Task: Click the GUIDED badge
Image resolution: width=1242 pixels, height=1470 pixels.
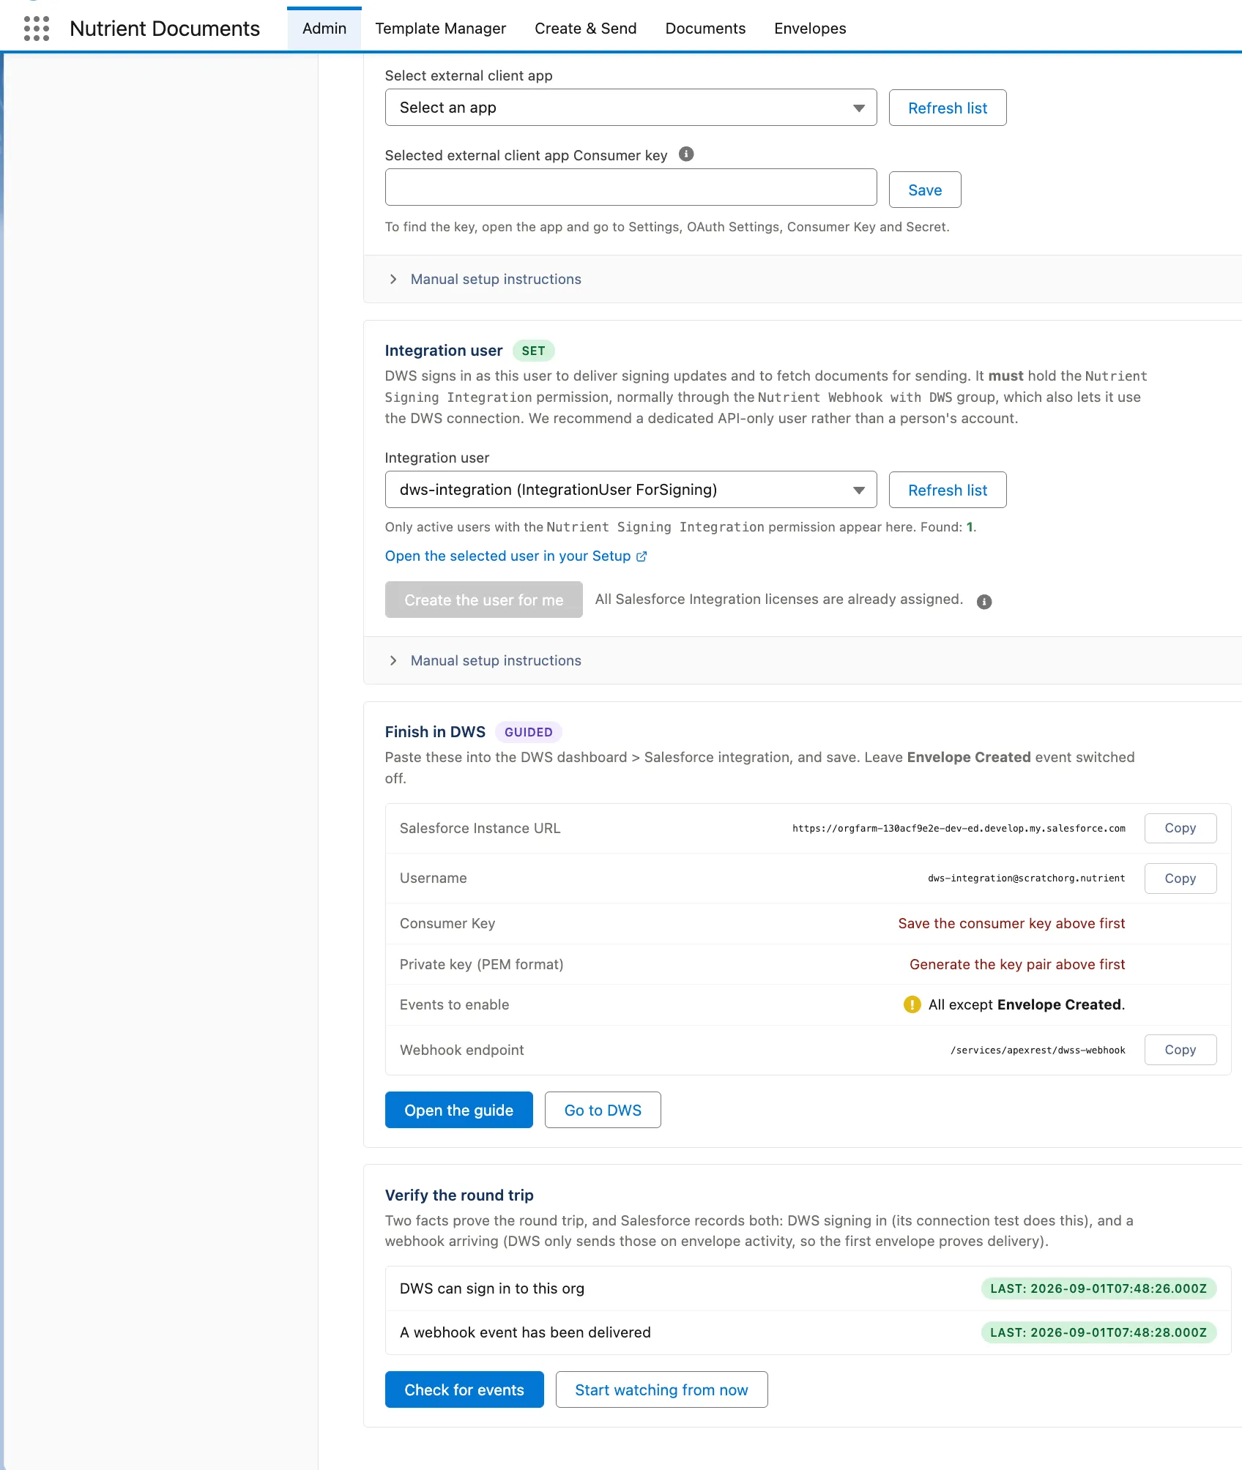Action: (x=528, y=732)
